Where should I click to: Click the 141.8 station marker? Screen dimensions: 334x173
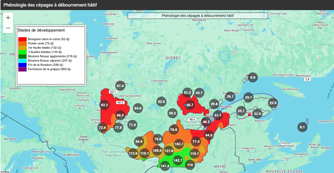[165, 166]
